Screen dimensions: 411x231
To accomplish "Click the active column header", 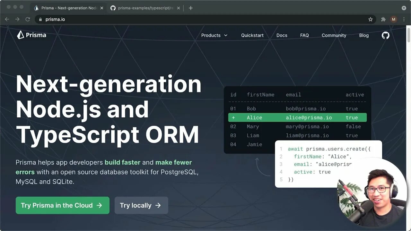I will click(355, 95).
